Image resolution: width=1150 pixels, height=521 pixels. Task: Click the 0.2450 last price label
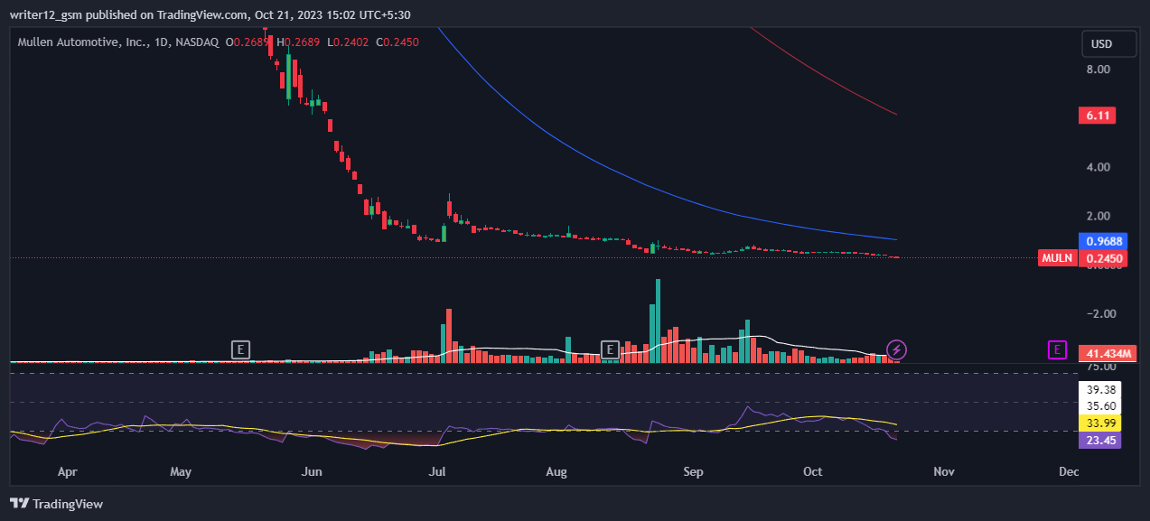(1105, 259)
